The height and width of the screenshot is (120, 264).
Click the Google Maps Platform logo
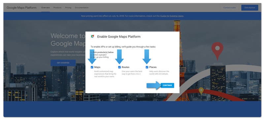[x=21, y=8]
